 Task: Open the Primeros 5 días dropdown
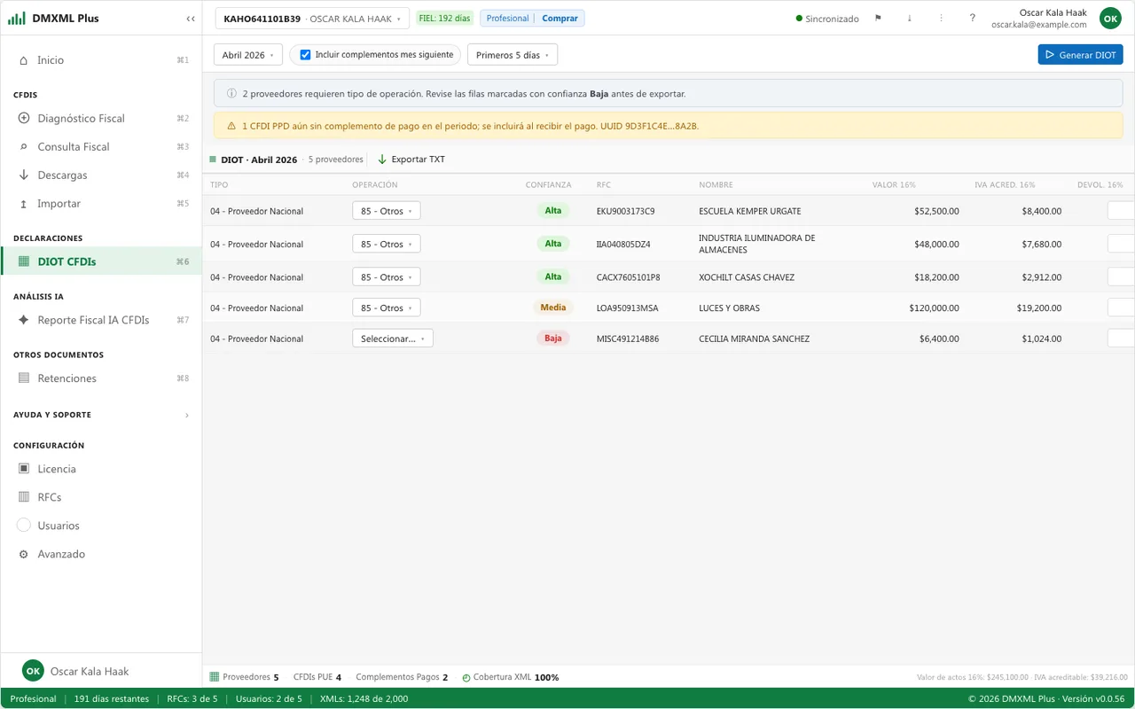click(x=513, y=55)
